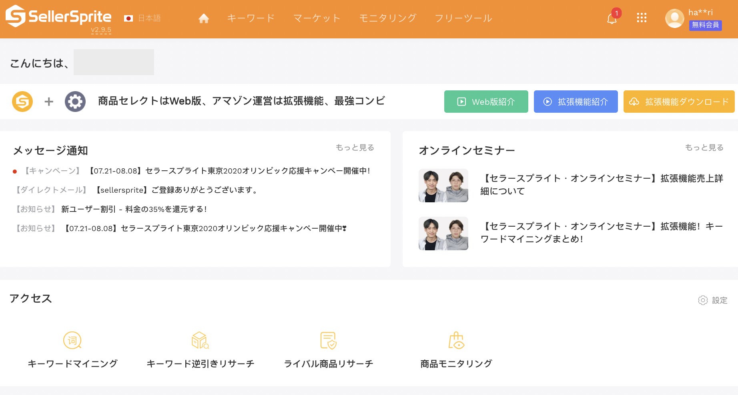Click the user profile avatar
The height and width of the screenshot is (395, 738).
tap(674, 18)
